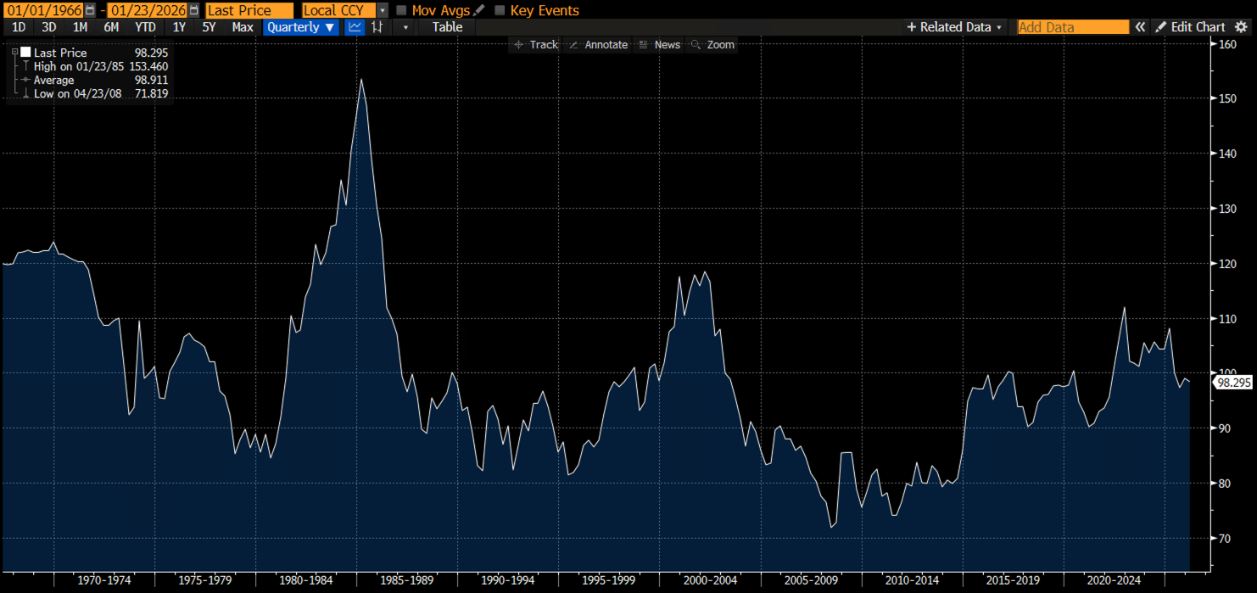The width and height of the screenshot is (1257, 593).
Task: Enable the Mov Avgs checkbox
Action: (x=402, y=10)
